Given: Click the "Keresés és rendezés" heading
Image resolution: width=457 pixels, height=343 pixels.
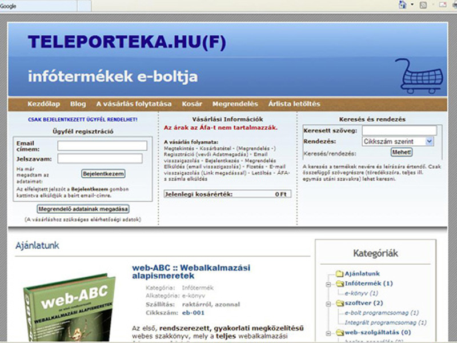Looking at the screenshot, I should point(372,119).
